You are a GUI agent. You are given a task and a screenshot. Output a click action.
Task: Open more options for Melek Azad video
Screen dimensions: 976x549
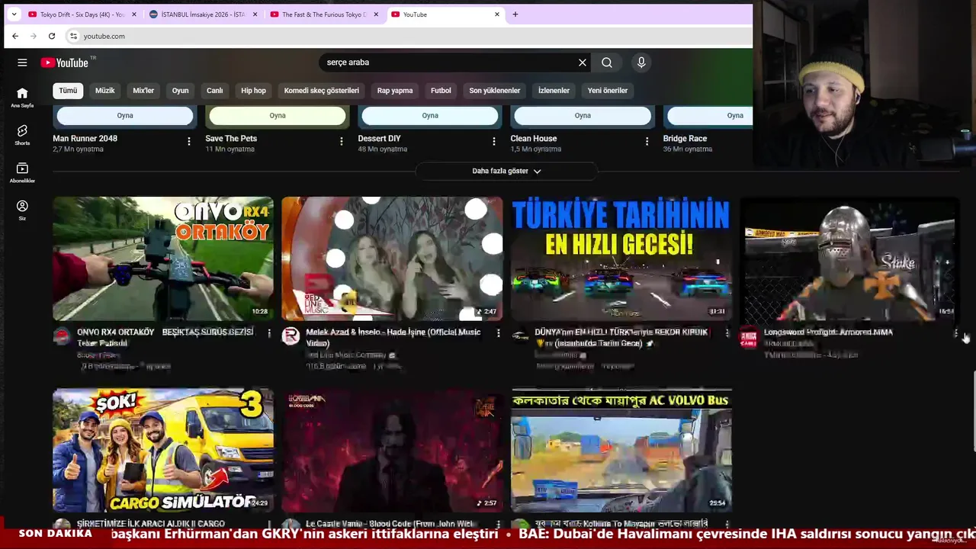click(x=498, y=333)
